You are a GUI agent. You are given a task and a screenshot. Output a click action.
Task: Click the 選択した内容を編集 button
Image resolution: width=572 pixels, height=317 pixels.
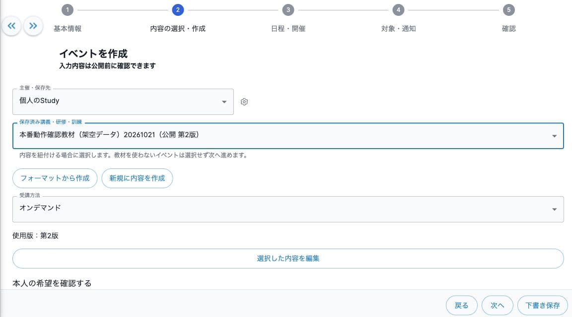pyautogui.click(x=288, y=259)
